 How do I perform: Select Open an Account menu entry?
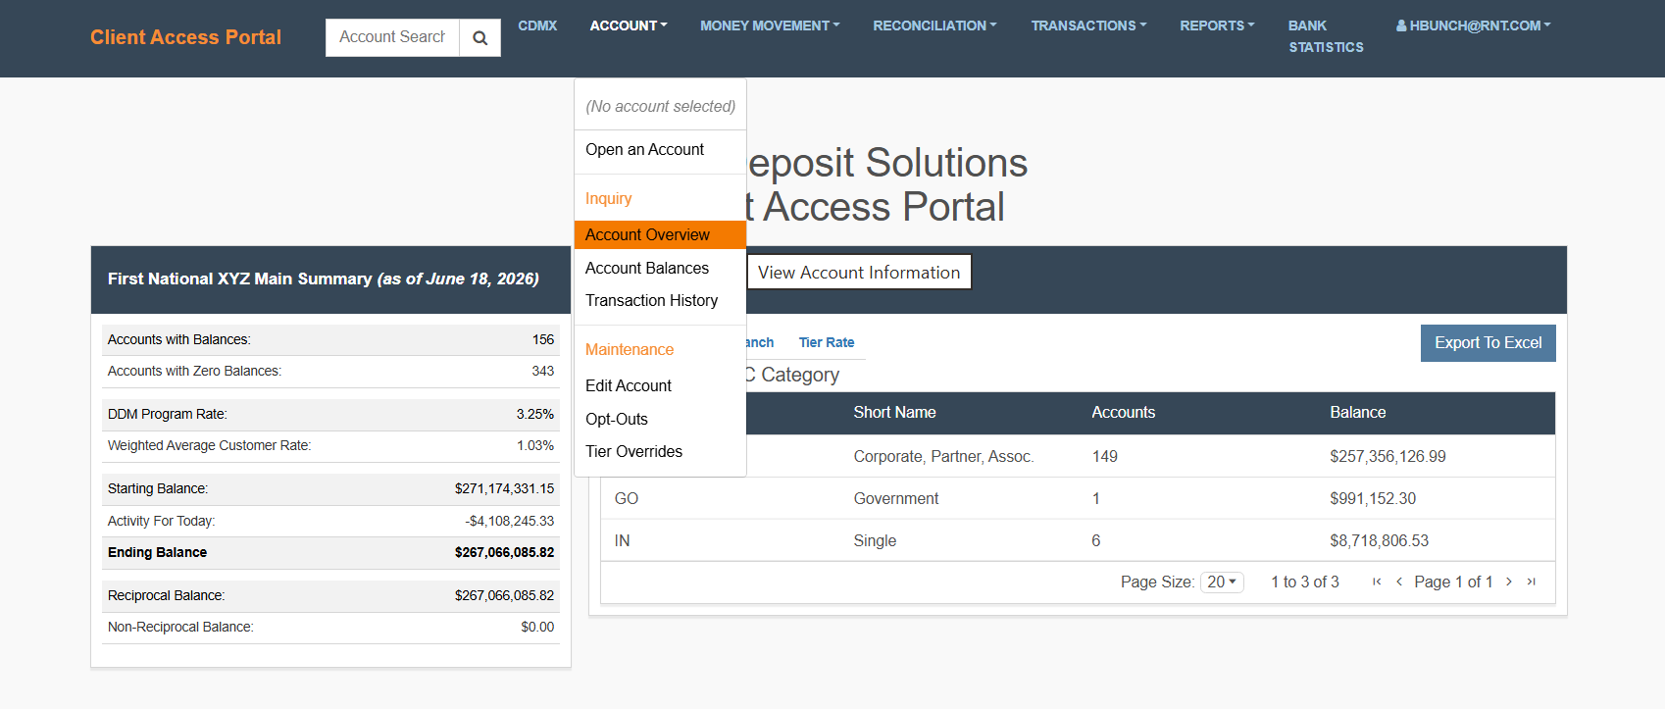(660, 149)
